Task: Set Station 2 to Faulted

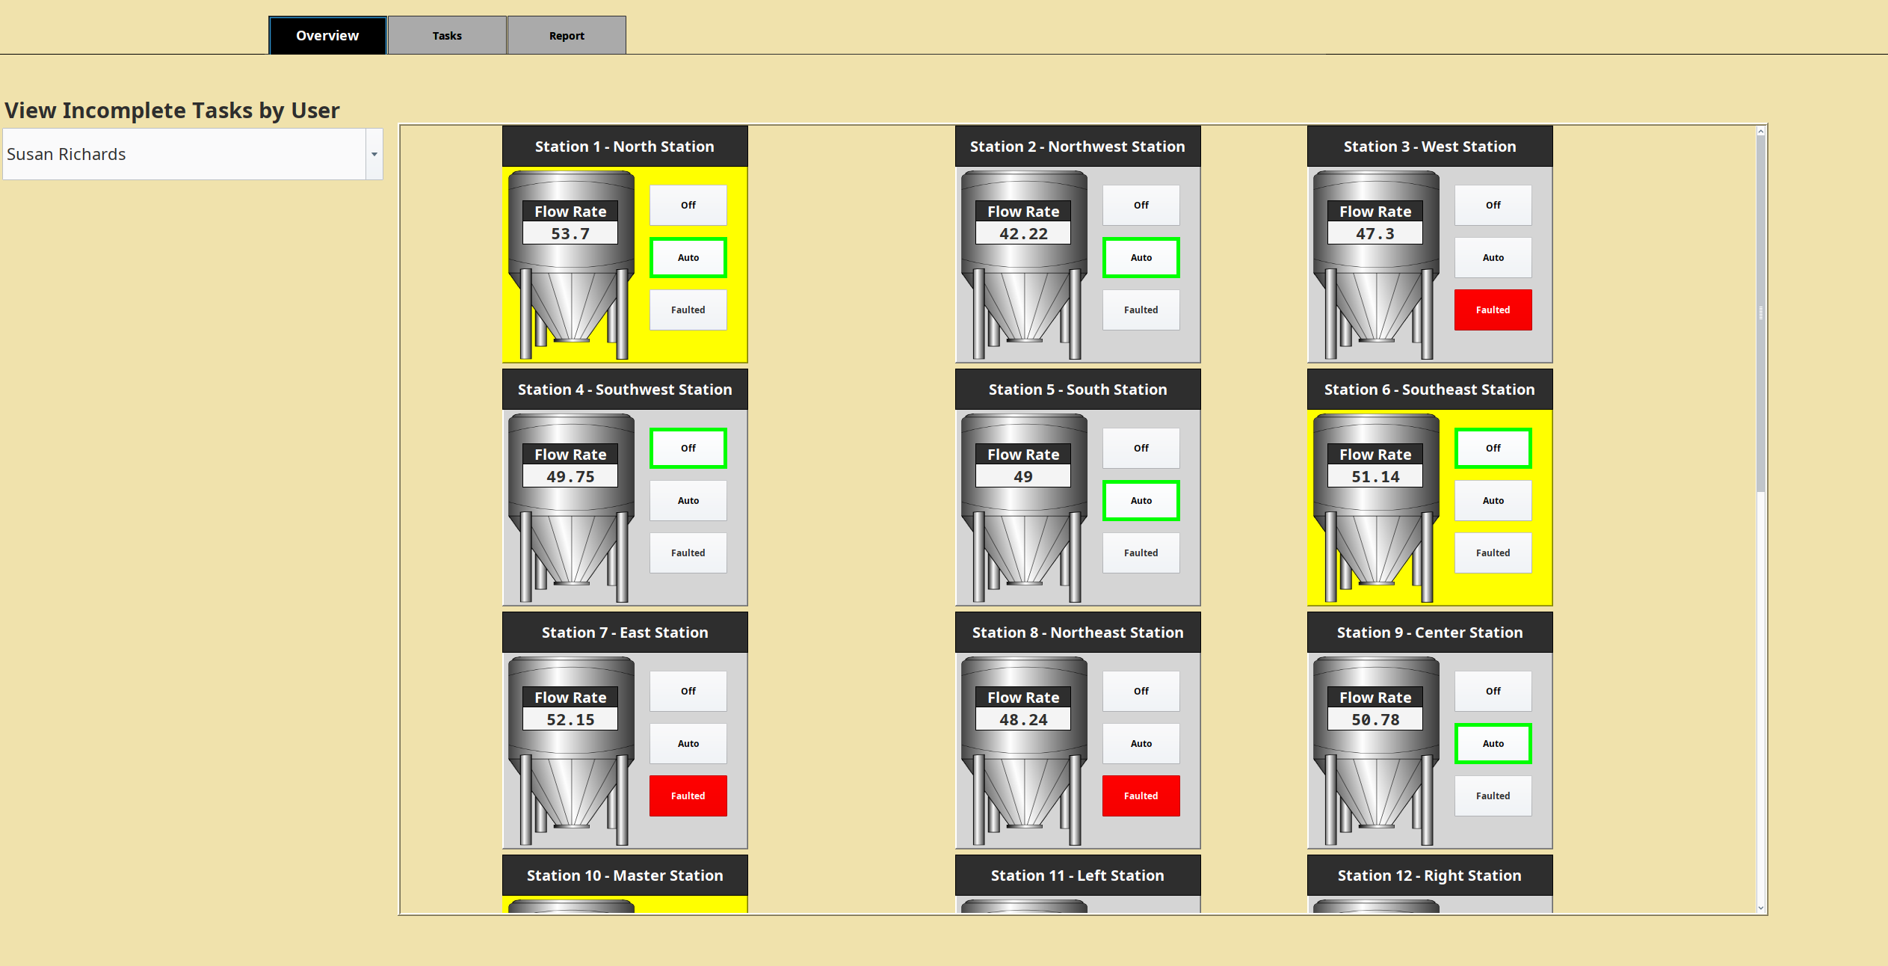Action: coord(1141,310)
